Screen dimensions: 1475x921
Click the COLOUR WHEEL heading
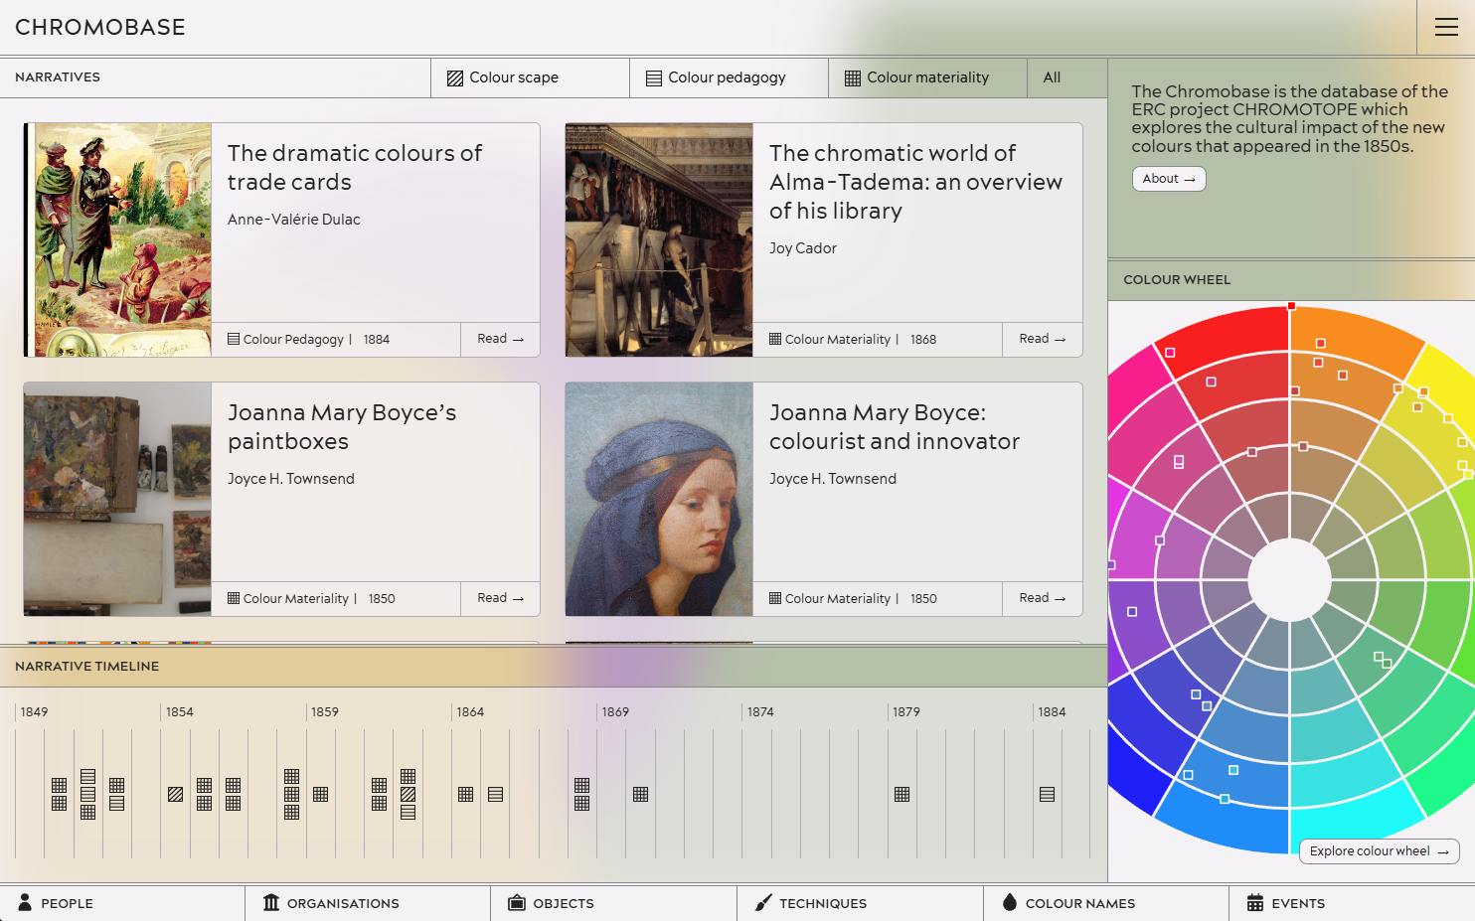pyautogui.click(x=1177, y=280)
